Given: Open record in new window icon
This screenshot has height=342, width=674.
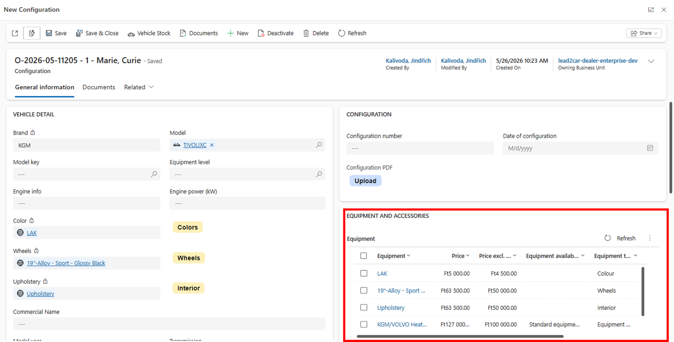Looking at the screenshot, I should pyautogui.click(x=15, y=33).
